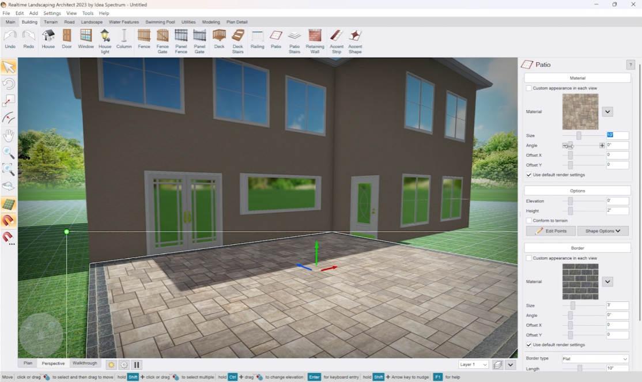Open patio Material dropdown arrow
The image size is (642, 382).
(607, 111)
